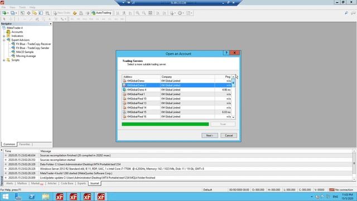Open the Indicators list toolbar dropdown

click(x=172, y=13)
